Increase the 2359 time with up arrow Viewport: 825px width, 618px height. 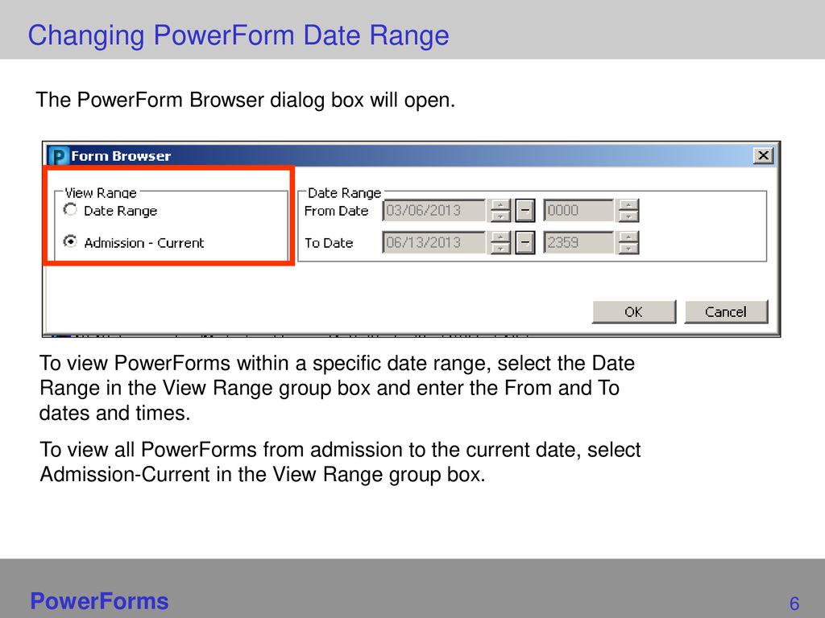click(x=628, y=237)
